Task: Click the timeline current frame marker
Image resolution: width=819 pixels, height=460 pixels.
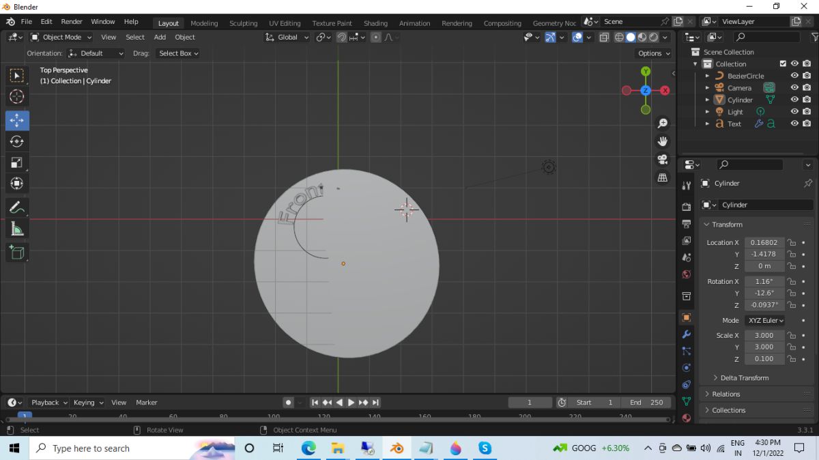Action: [x=25, y=416]
